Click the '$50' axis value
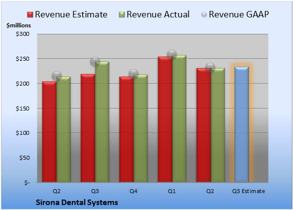The image size is (293, 210). (24, 158)
